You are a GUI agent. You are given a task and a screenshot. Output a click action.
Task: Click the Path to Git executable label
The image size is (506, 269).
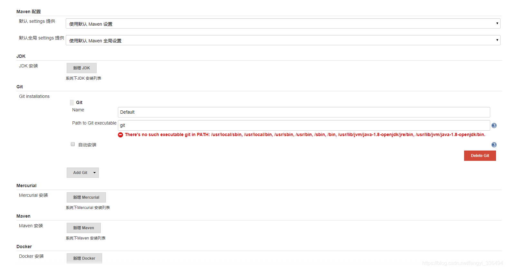click(x=94, y=123)
